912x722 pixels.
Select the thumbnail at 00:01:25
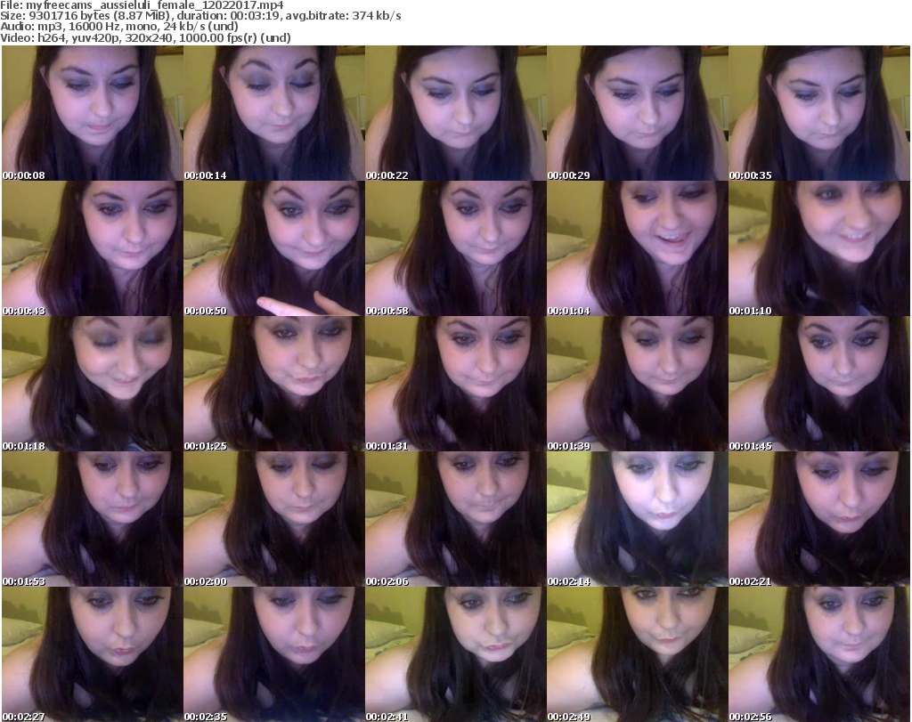[274, 385]
